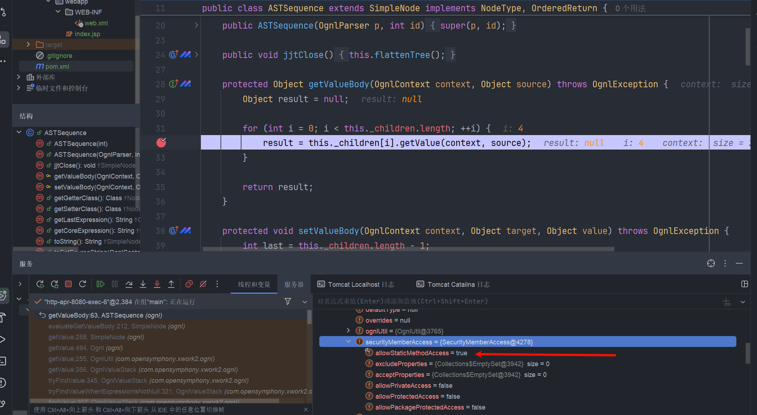The width and height of the screenshot is (757, 415).
Task: Open web.xml file in project tree
Action: (96, 23)
